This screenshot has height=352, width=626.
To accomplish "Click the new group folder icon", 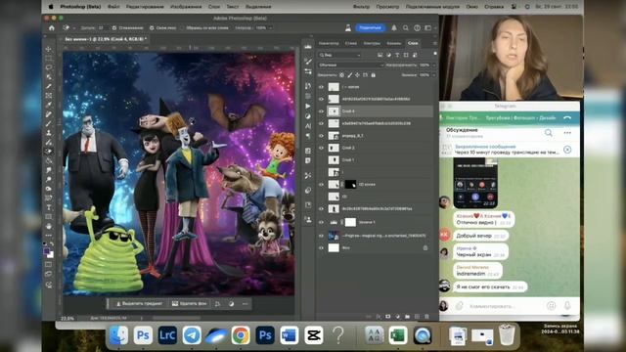I will (407, 317).
